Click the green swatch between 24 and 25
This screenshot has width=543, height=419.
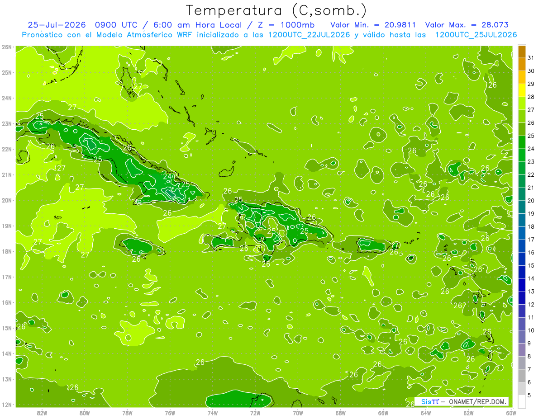coord(522,142)
